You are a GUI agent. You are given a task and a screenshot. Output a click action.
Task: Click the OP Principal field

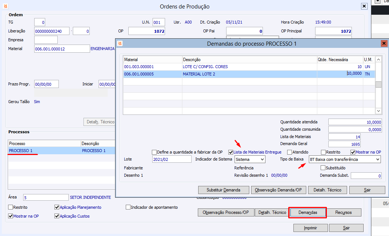point(333,31)
